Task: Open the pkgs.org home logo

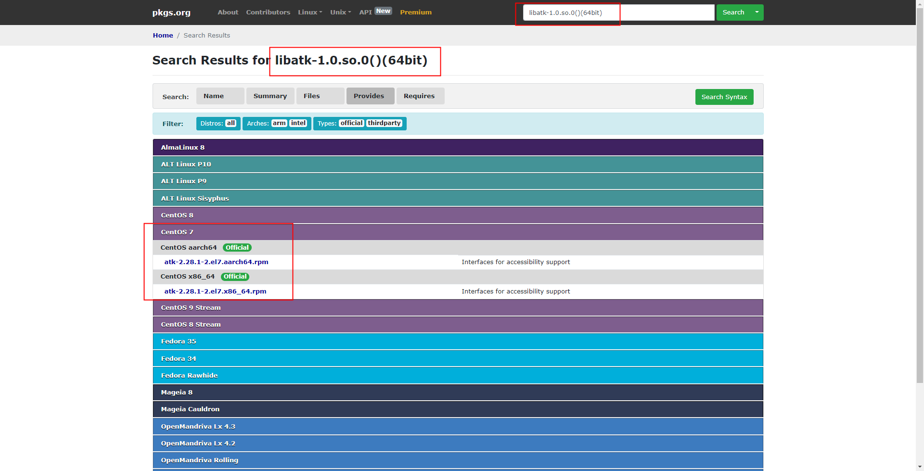Action: pyautogui.click(x=171, y=13)
